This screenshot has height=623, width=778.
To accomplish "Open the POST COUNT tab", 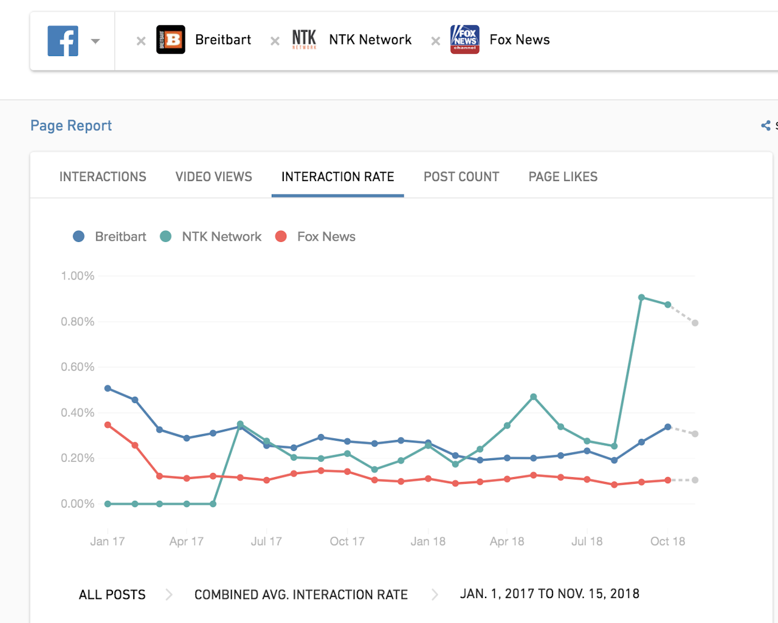I will [x=461, y=176].
